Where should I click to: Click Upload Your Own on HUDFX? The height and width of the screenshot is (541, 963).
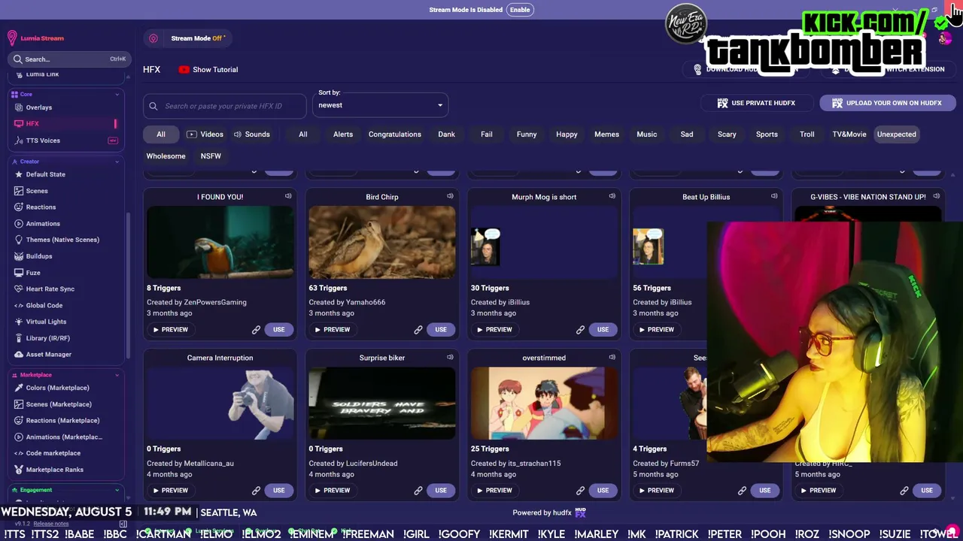pos(886,103)
